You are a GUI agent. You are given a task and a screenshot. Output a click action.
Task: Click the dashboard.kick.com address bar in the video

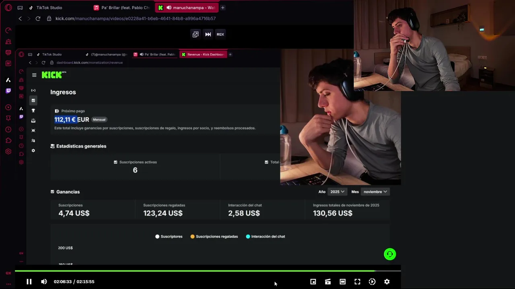coord(89,63)
